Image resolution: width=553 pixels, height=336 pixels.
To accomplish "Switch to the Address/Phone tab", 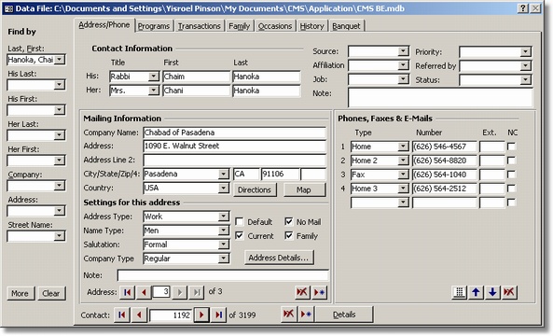I will (104, 25).
